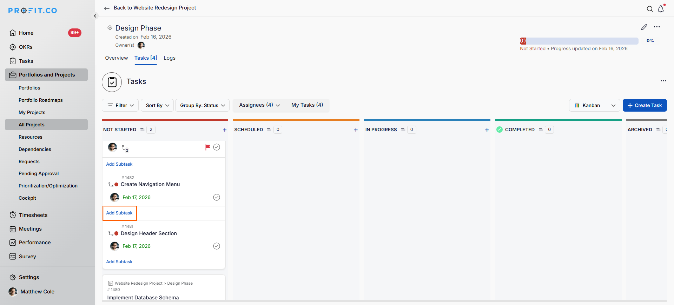Click the back arrow to Website Redesign Project
674x305 pixels.
tap(107, 8)
